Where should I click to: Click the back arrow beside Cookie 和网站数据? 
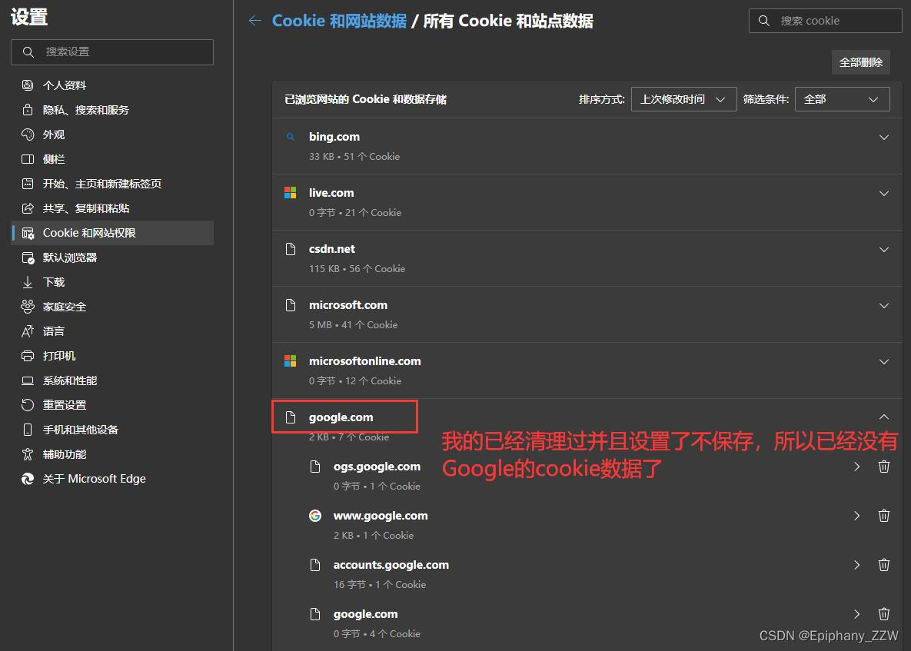tap(254, 21)
